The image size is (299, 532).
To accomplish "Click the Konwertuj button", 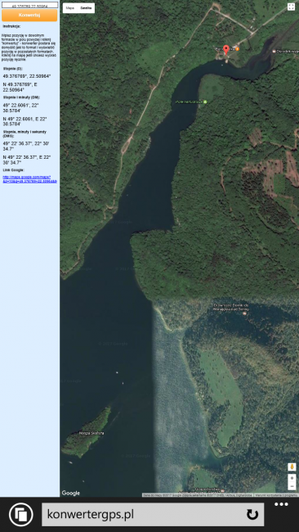I will pos(29,15).
